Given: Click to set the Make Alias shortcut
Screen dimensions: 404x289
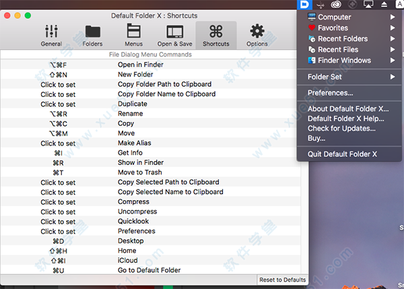Looking at the screenshot, I should 58,143.
